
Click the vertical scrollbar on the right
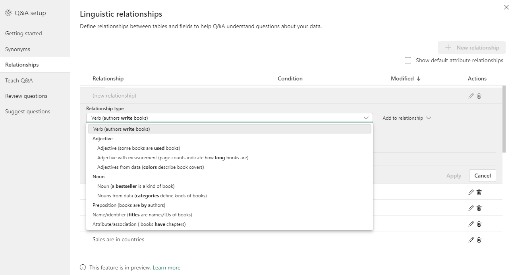click(504, 119)
